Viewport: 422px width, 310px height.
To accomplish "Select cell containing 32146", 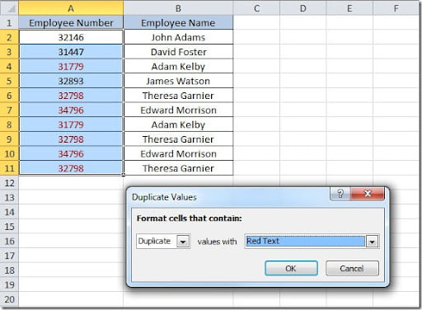I will tap(71, 37).
